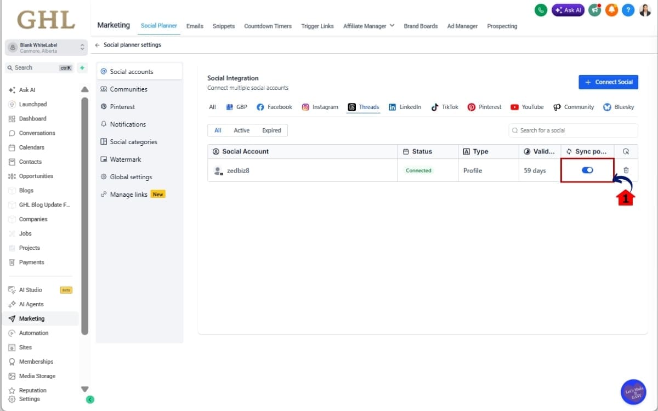Open Sites in the sidebar
Screen dimensions: 658x411
coord(25,347)
